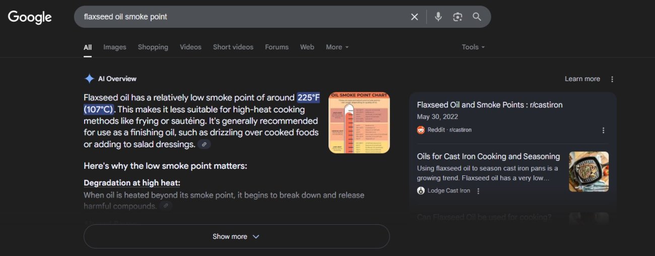Open source link chip after salad dressings

[x=204, y=144]
